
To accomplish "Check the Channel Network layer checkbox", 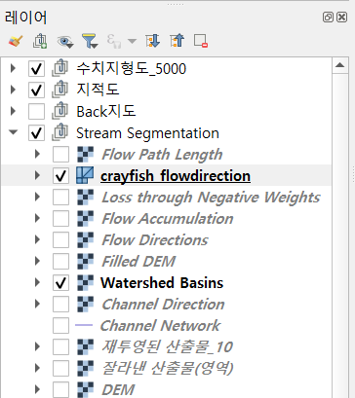I will click(60, 325).
